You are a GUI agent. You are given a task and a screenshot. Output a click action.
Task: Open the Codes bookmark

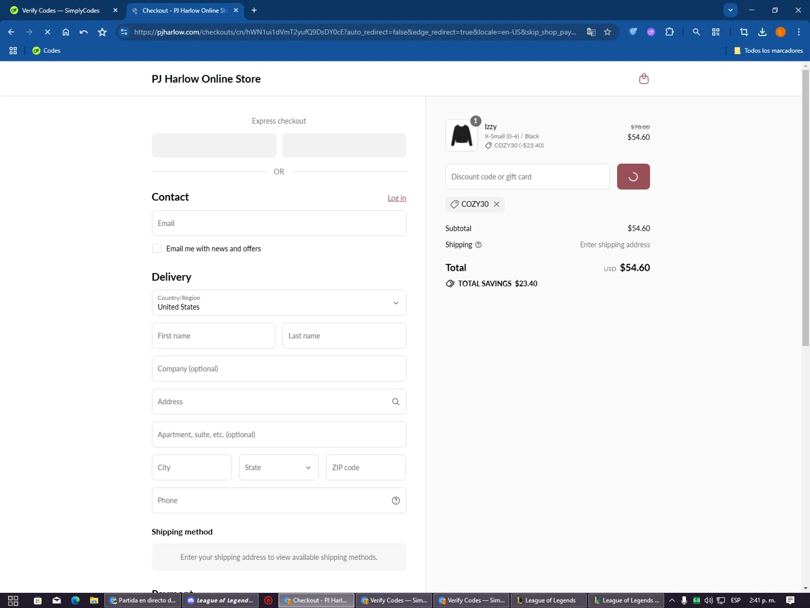click(46, 50)
